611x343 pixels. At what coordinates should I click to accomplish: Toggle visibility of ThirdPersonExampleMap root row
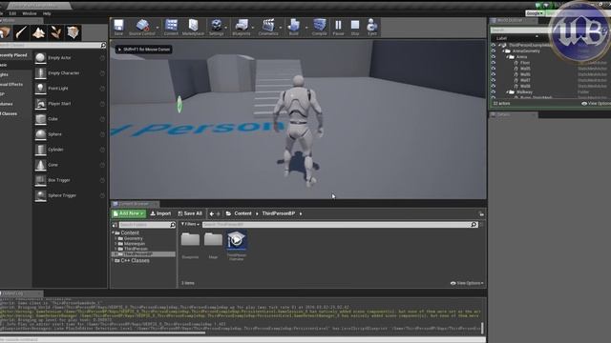(494, 45)
